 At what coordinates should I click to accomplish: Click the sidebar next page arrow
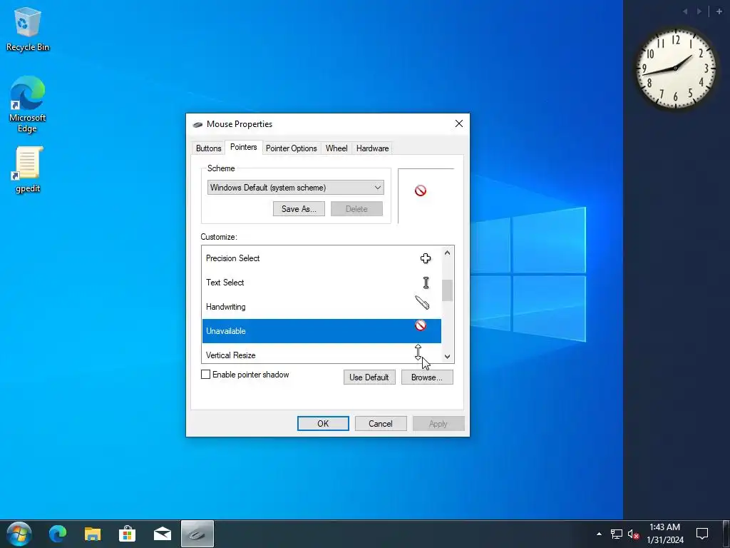click(699, 11)
